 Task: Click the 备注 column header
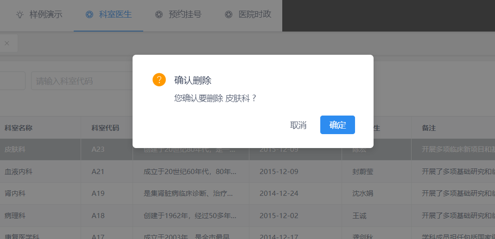tap(429, 128)
